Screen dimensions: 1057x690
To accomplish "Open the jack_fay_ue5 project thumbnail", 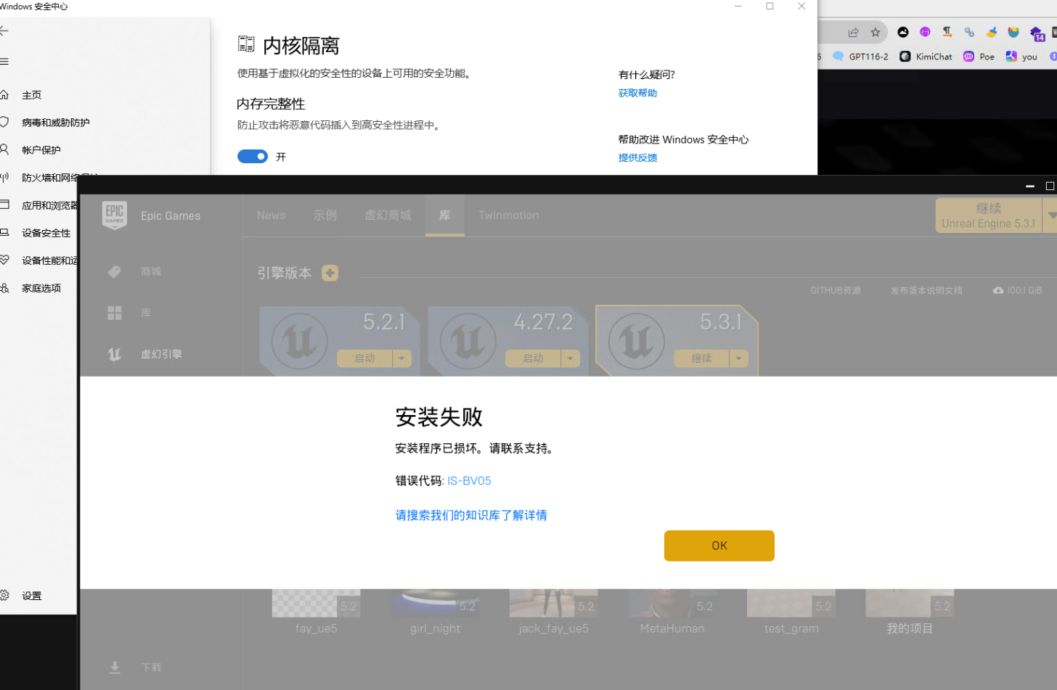I will point(553,603).
